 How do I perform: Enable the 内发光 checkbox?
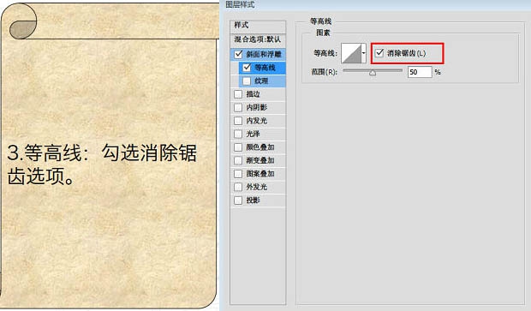tap(238, 121)
